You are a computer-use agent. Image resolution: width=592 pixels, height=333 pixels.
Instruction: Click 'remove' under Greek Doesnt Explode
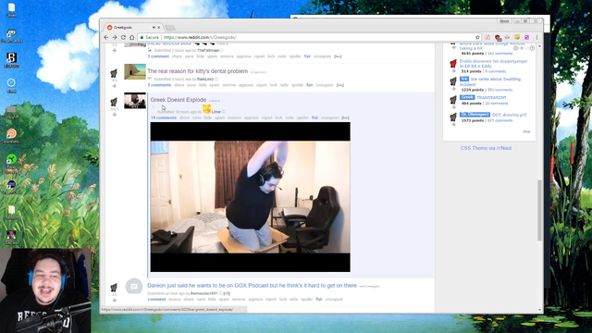pos(234,117)
